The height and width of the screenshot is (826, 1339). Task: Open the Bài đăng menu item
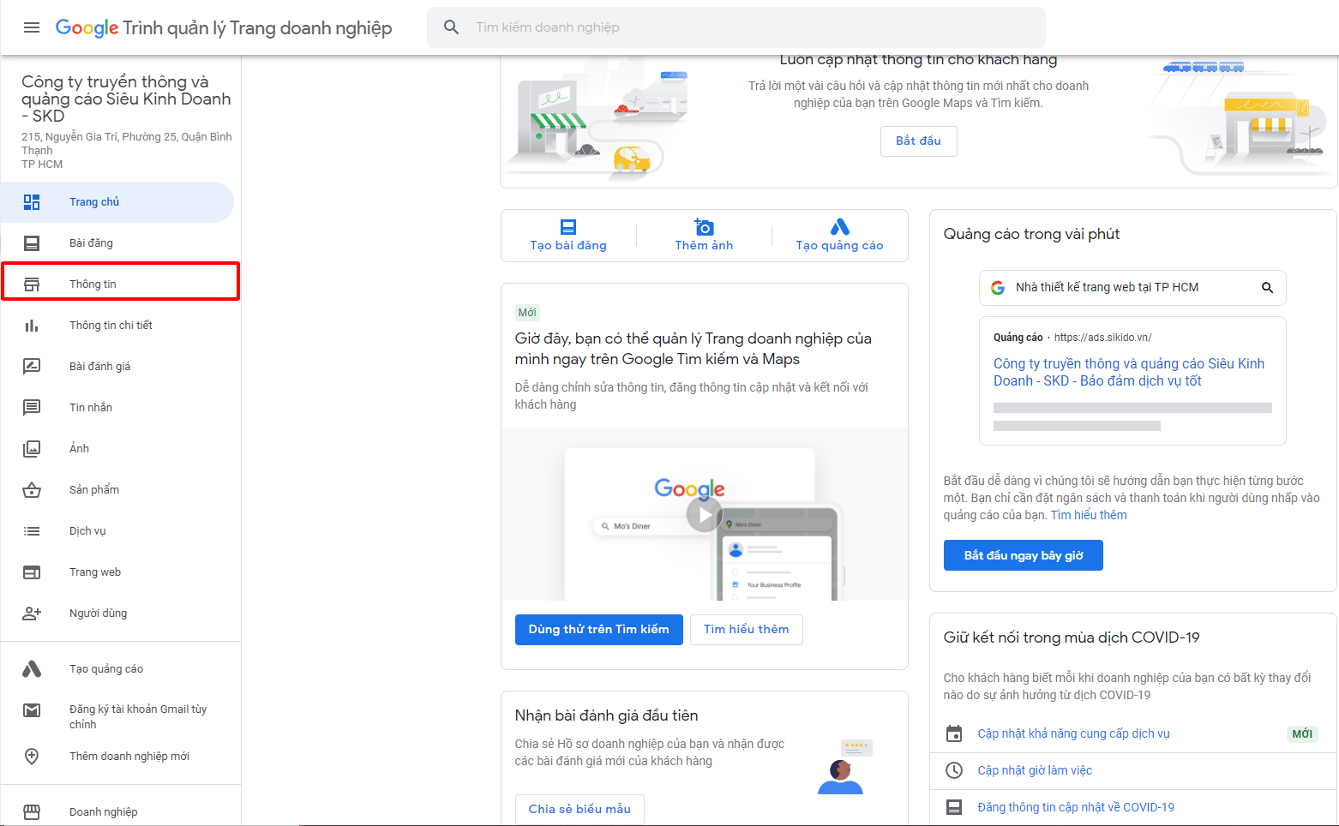coord(117,243)
